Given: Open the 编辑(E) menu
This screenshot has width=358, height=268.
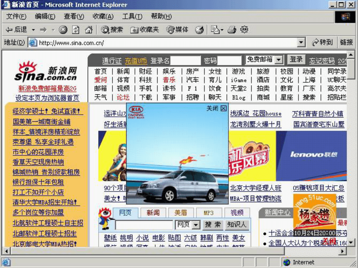Looking at the screenshot, I should click(45, 16).
